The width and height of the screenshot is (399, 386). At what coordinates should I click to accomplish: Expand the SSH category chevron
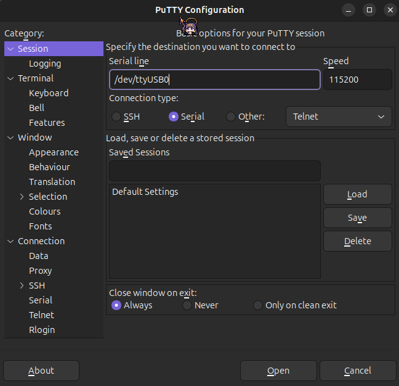(22, 285)
